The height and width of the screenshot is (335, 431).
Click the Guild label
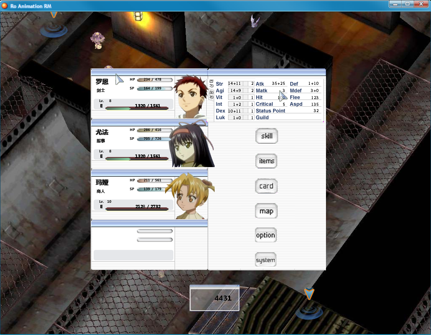click(x=262, y=118)
